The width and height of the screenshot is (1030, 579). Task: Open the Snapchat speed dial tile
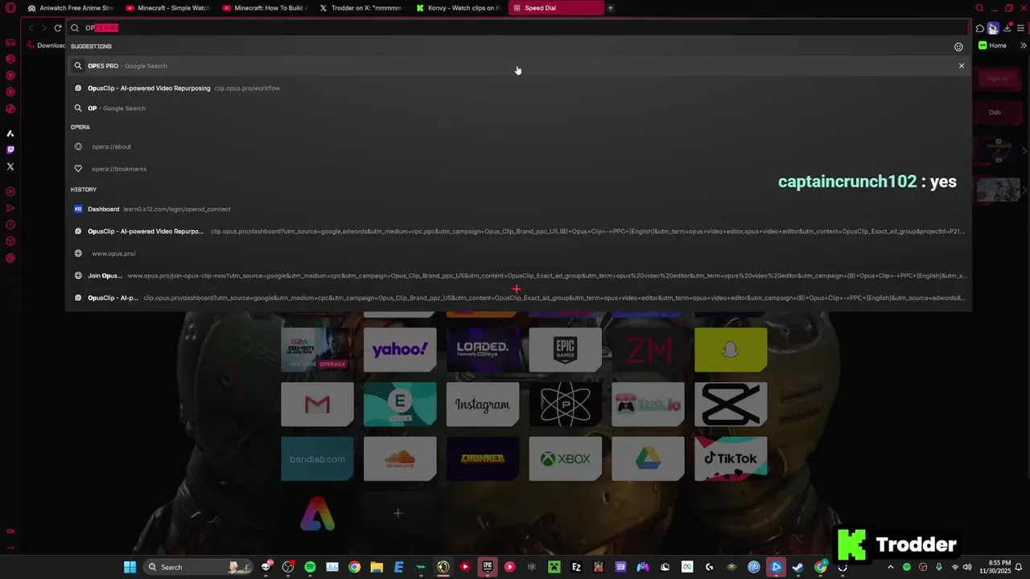[731, 349]
